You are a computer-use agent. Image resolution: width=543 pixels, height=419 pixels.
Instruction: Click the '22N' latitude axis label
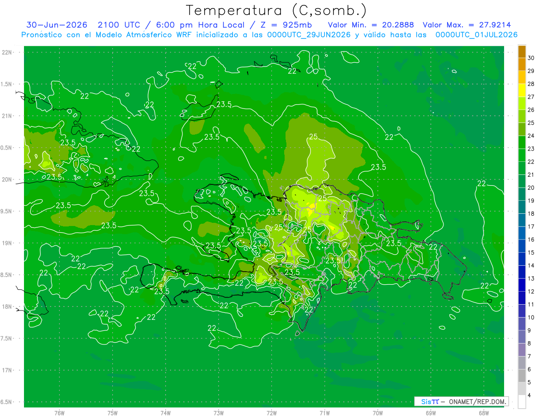[7, 52]
